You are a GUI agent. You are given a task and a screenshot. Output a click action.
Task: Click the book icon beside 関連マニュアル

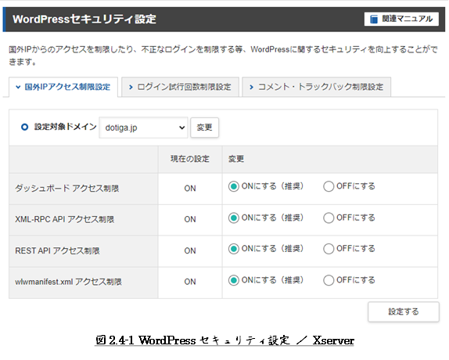point(374,20)
